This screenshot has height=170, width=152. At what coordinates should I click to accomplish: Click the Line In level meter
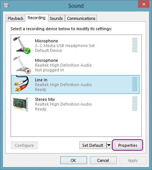[x=135, y=84]
